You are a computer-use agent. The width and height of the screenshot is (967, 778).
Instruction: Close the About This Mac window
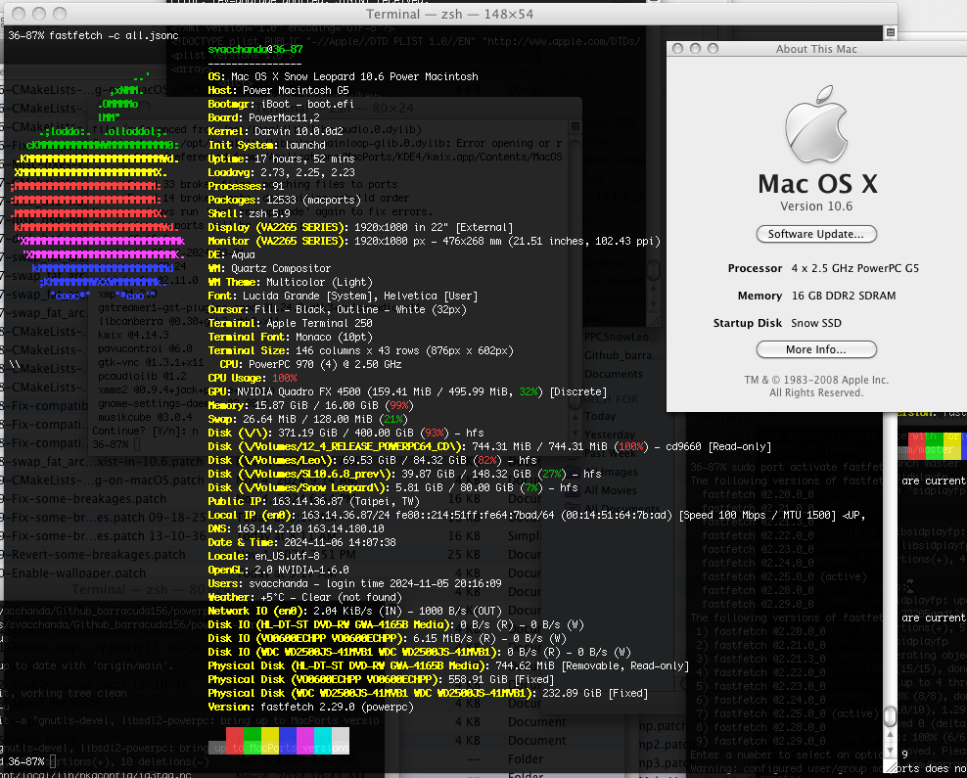click(x=679, y=49)
